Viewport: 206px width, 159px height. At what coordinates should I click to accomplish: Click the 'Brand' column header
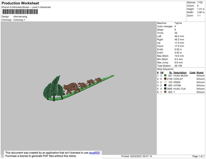pos(200,73)
